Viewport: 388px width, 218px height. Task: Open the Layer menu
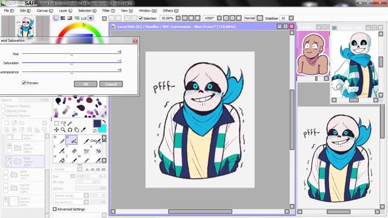click(65, 11)
